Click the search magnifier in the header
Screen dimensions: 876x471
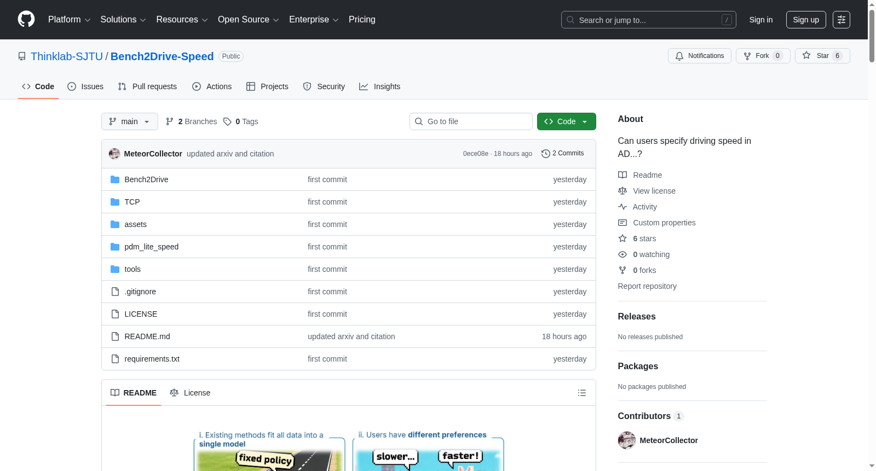coord(570,20)
